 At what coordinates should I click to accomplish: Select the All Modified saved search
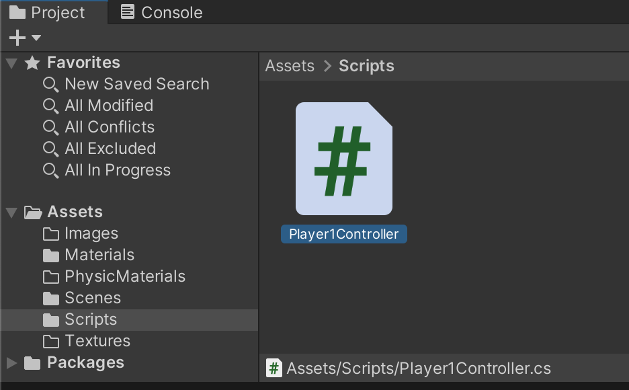(109, 106)
